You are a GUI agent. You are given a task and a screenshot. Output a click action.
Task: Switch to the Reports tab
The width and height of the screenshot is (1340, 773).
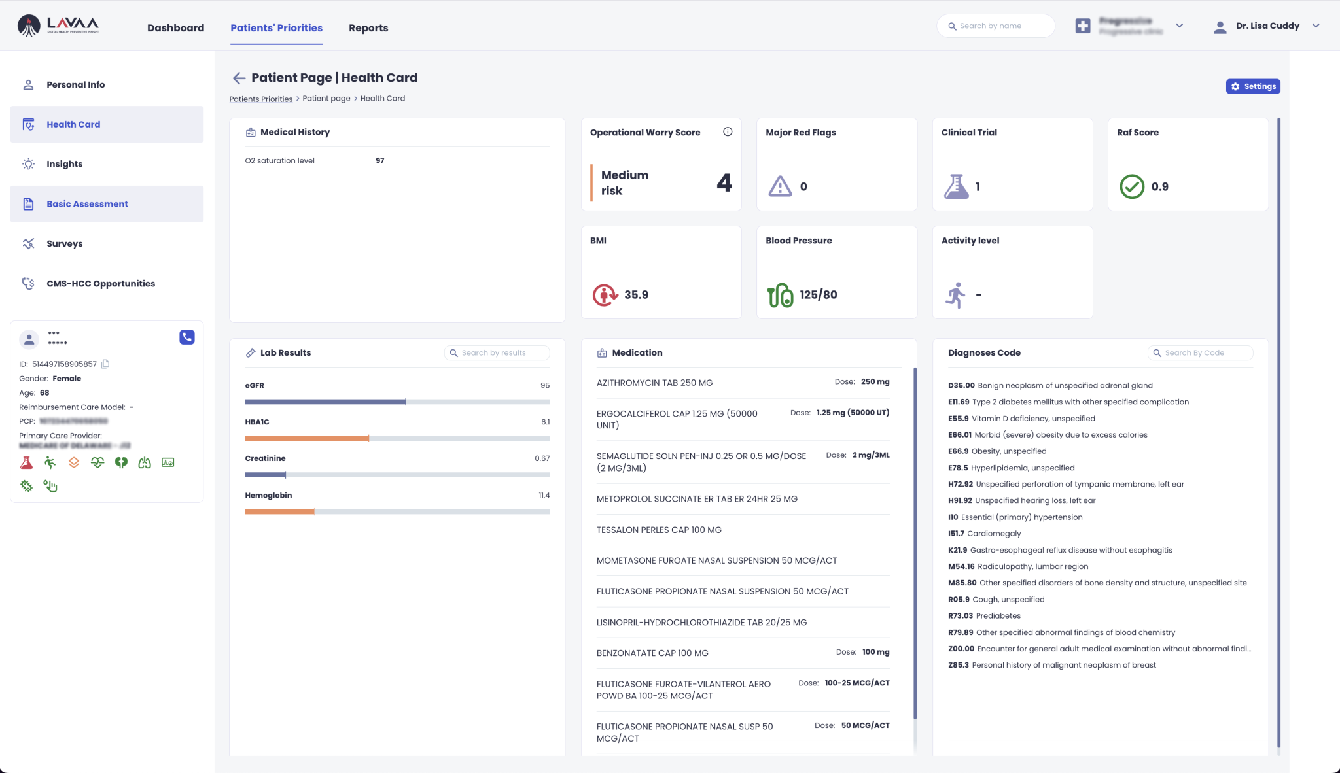368,28
